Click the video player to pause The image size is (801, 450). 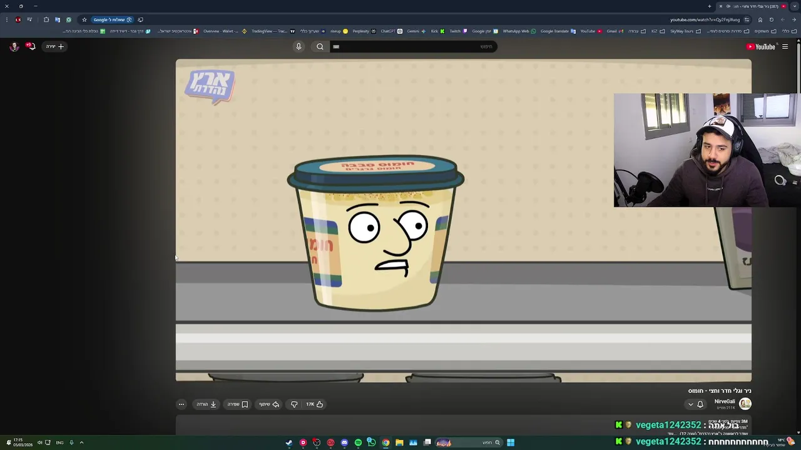463,220
